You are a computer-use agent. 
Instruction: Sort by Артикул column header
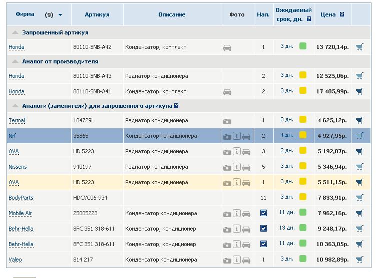point(97,14)
